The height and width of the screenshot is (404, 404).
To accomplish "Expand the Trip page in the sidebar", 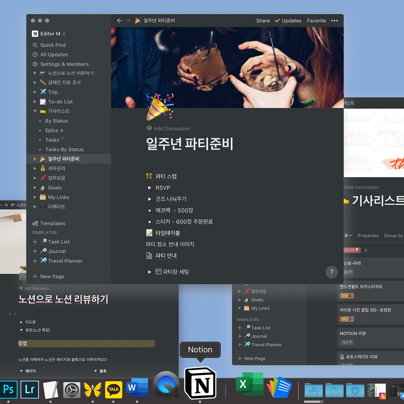I will pos(35,92).
